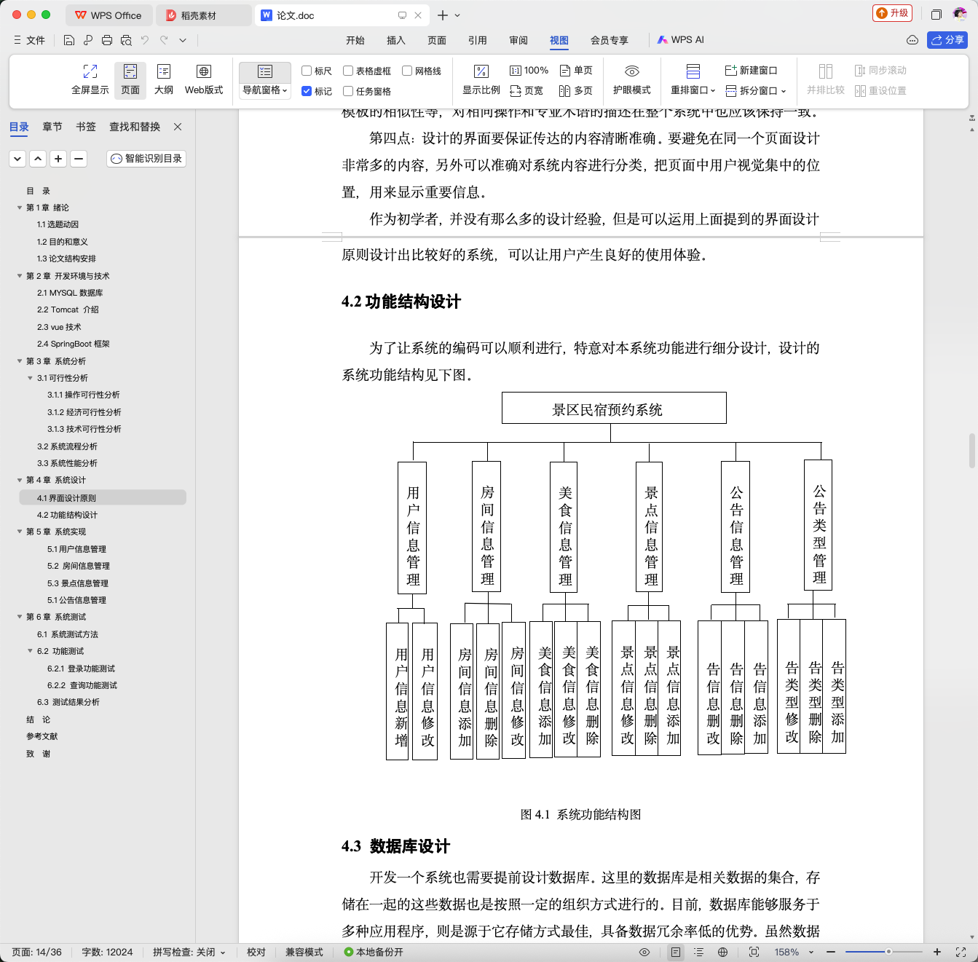Click the Upgrade (升级) button
Screen dimensions: 978x962
[x=893, y=13]
